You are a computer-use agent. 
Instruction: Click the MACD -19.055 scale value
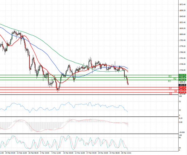tap(182, 132)
